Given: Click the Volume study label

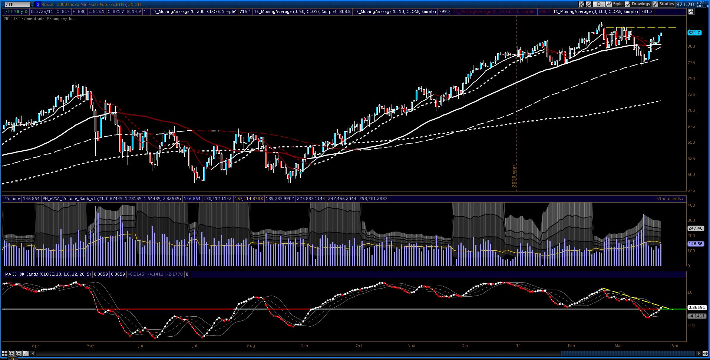Looking at the screenshot, I should pos(12,199).
